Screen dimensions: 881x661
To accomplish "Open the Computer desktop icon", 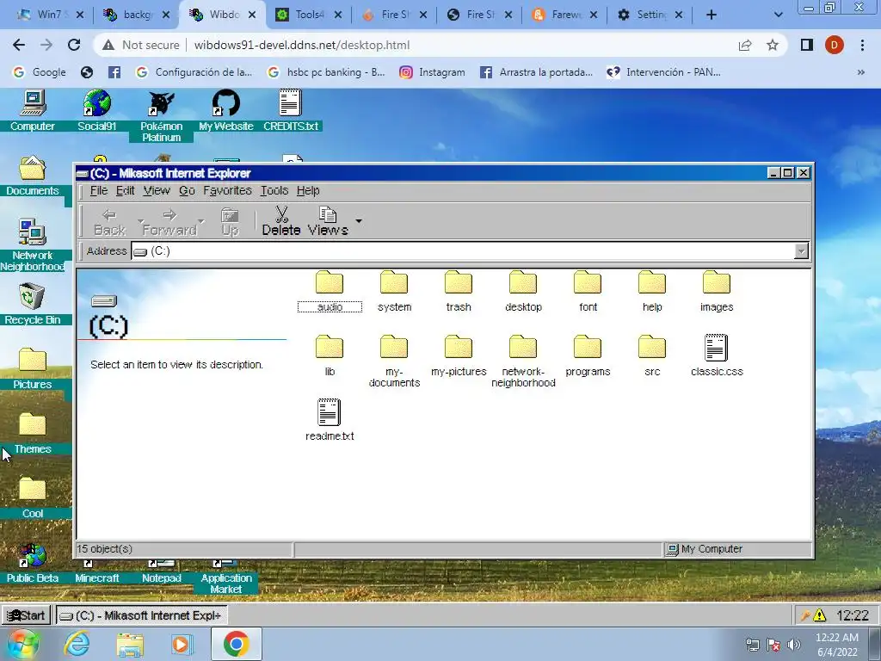I will pos(33,111).
